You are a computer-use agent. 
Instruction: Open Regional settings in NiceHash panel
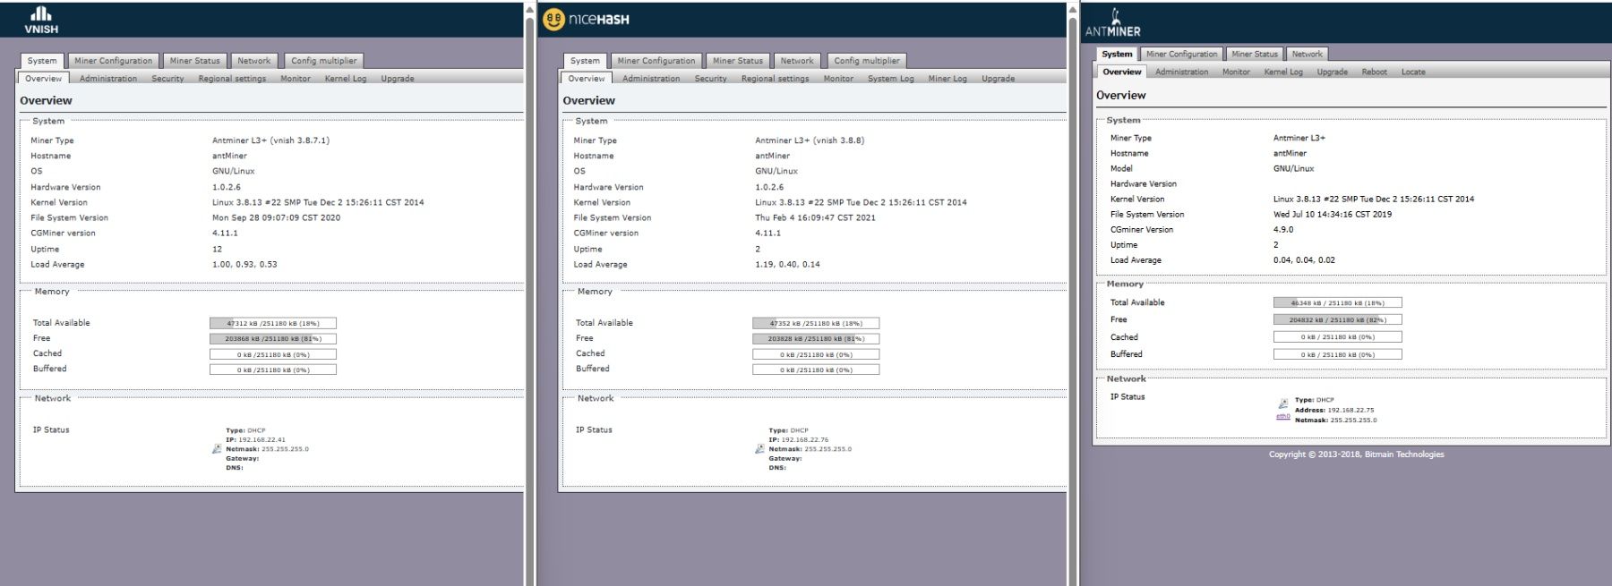click(775, 79)
